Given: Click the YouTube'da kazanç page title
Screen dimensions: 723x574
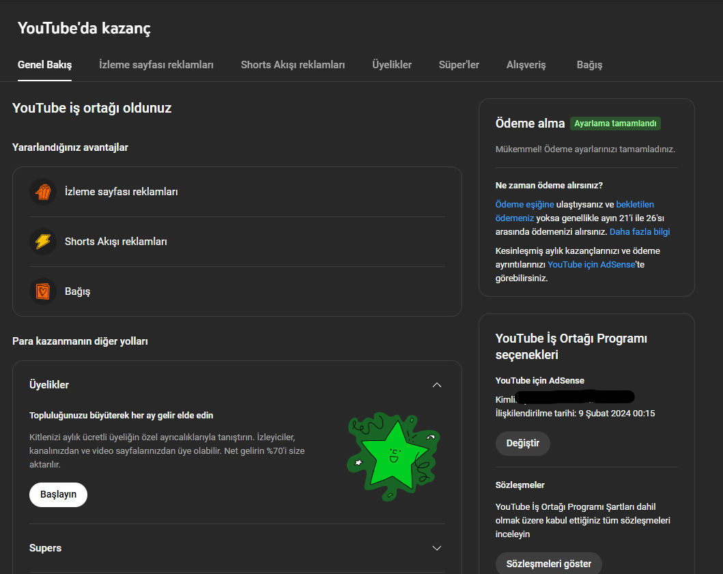Looking at the screenshot, I should point(85,28).
